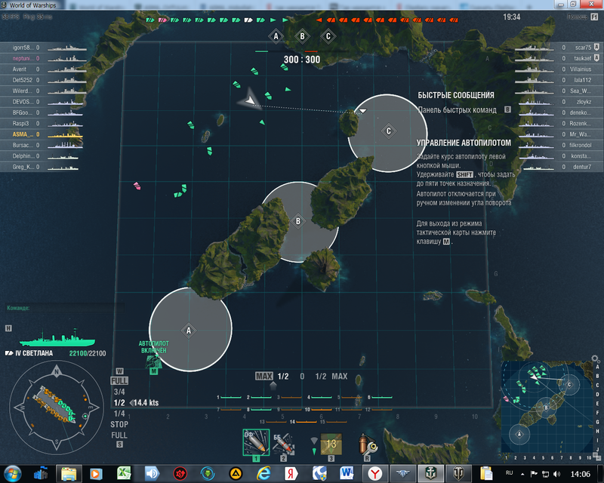Click Панель быстрых команд B key

tap(507, 109)
